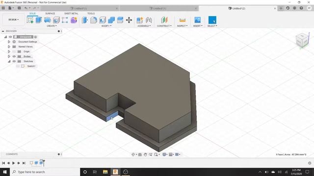Viewport: 314px width, 176px height.
Task: Collapse the BROWSER panel arrows
Action: point(3,31)
